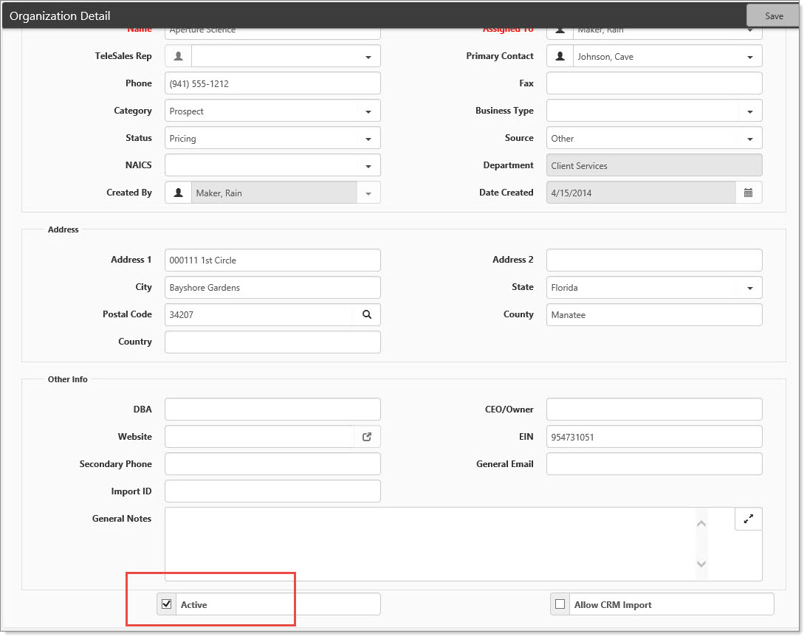This screenshot has height=639, width=807.
Task: Click the CEO/Owner input field
Action: 654,409
